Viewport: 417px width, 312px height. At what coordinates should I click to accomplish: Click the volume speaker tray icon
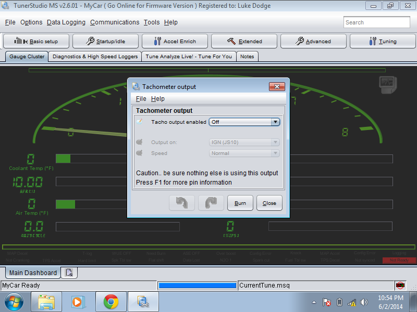(x=363, y=302)
